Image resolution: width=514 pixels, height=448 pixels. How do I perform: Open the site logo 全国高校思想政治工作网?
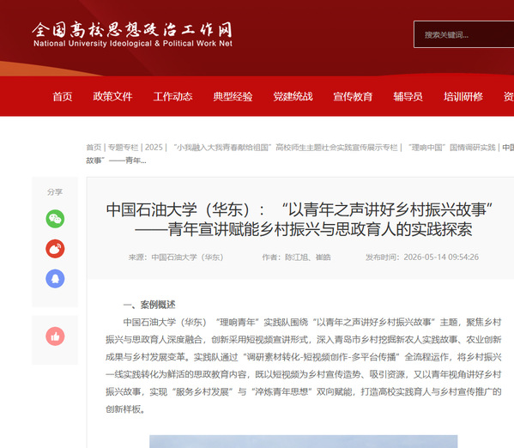(x=132, y=34)
